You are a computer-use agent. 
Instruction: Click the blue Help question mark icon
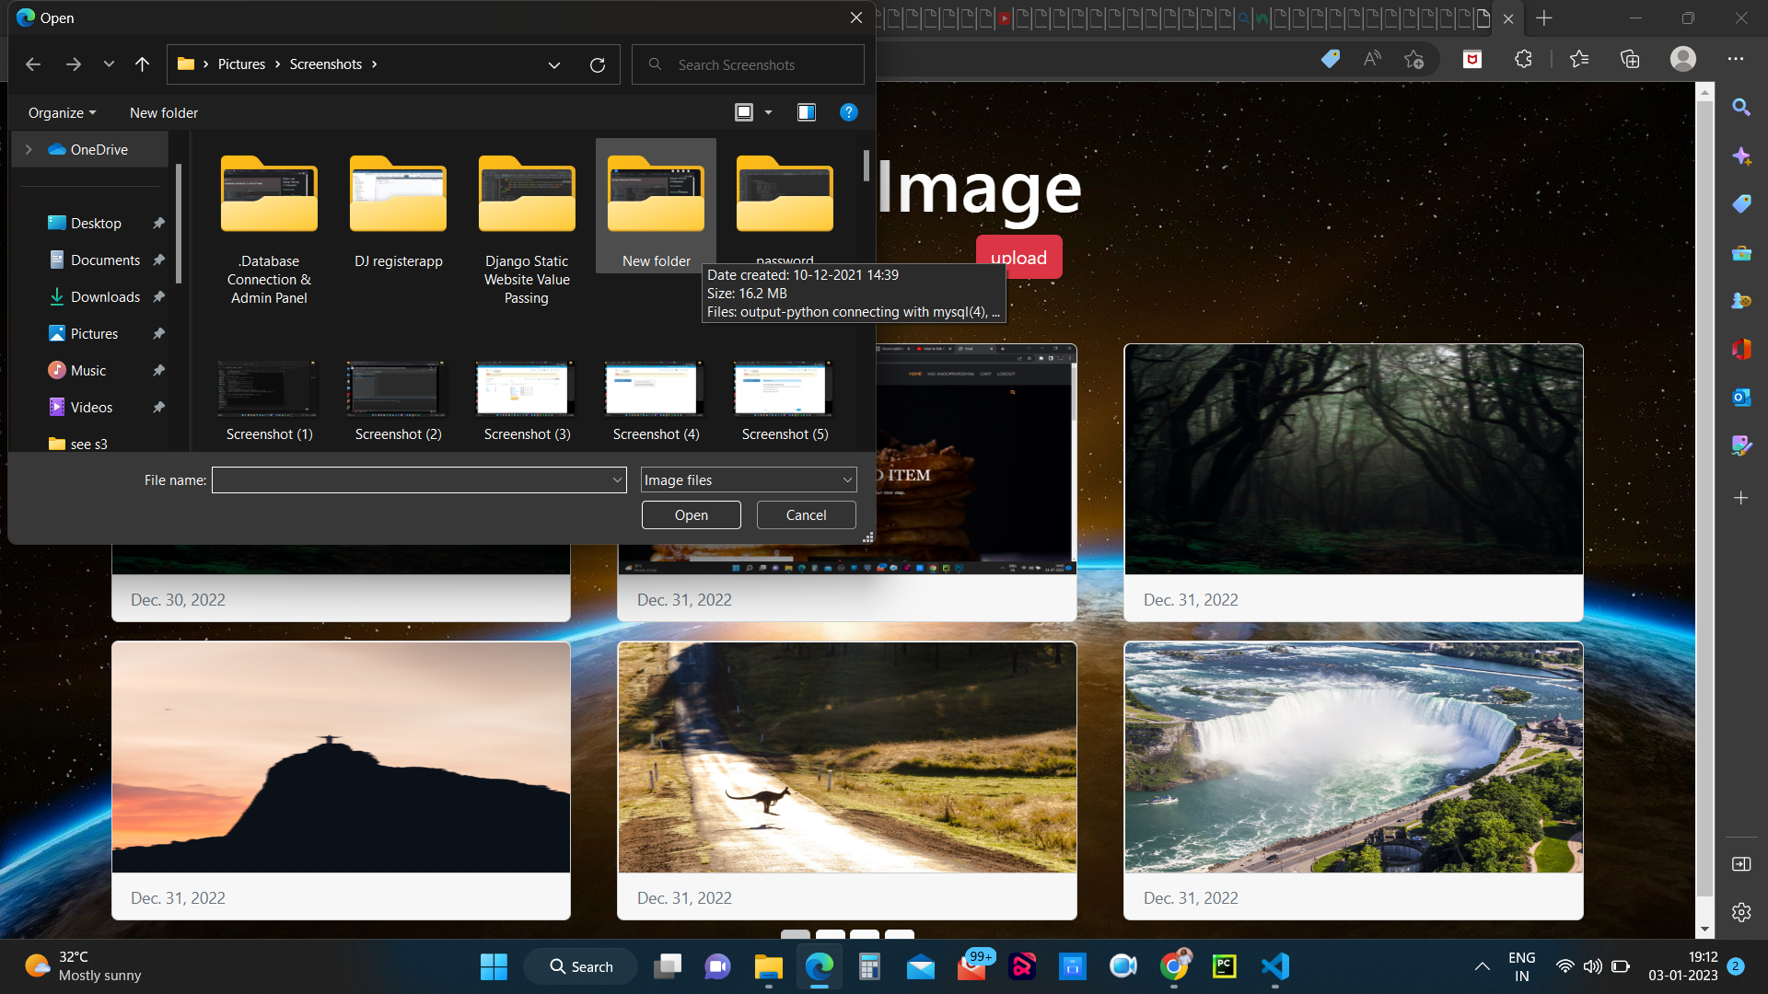coord(848,112)
